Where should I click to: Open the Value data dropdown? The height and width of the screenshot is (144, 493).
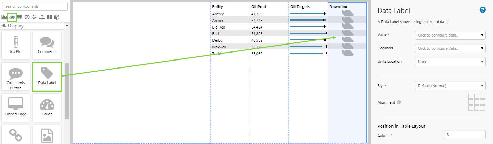(450, 35)
